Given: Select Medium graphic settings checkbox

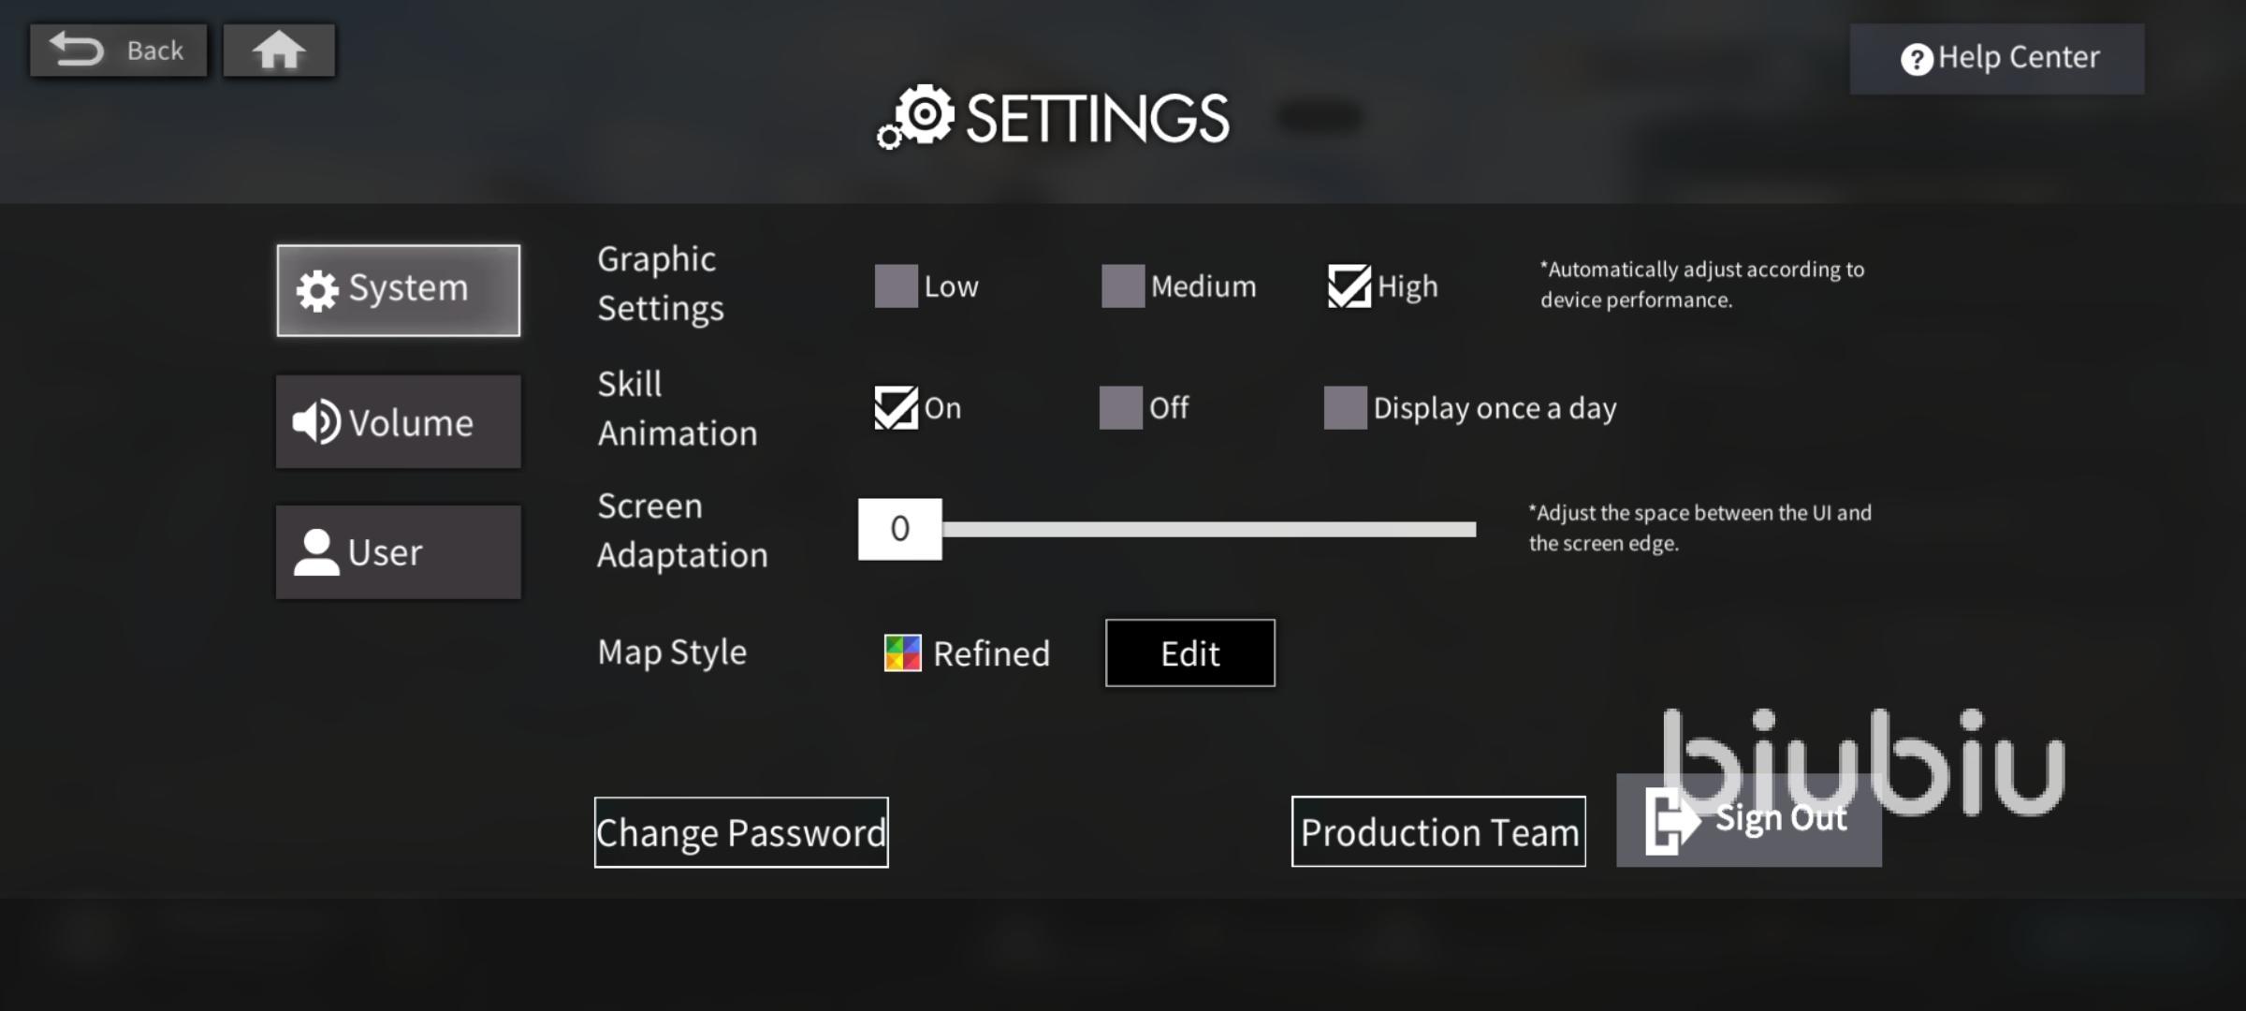Looking at the screenshot, I should click(1122, 286).
